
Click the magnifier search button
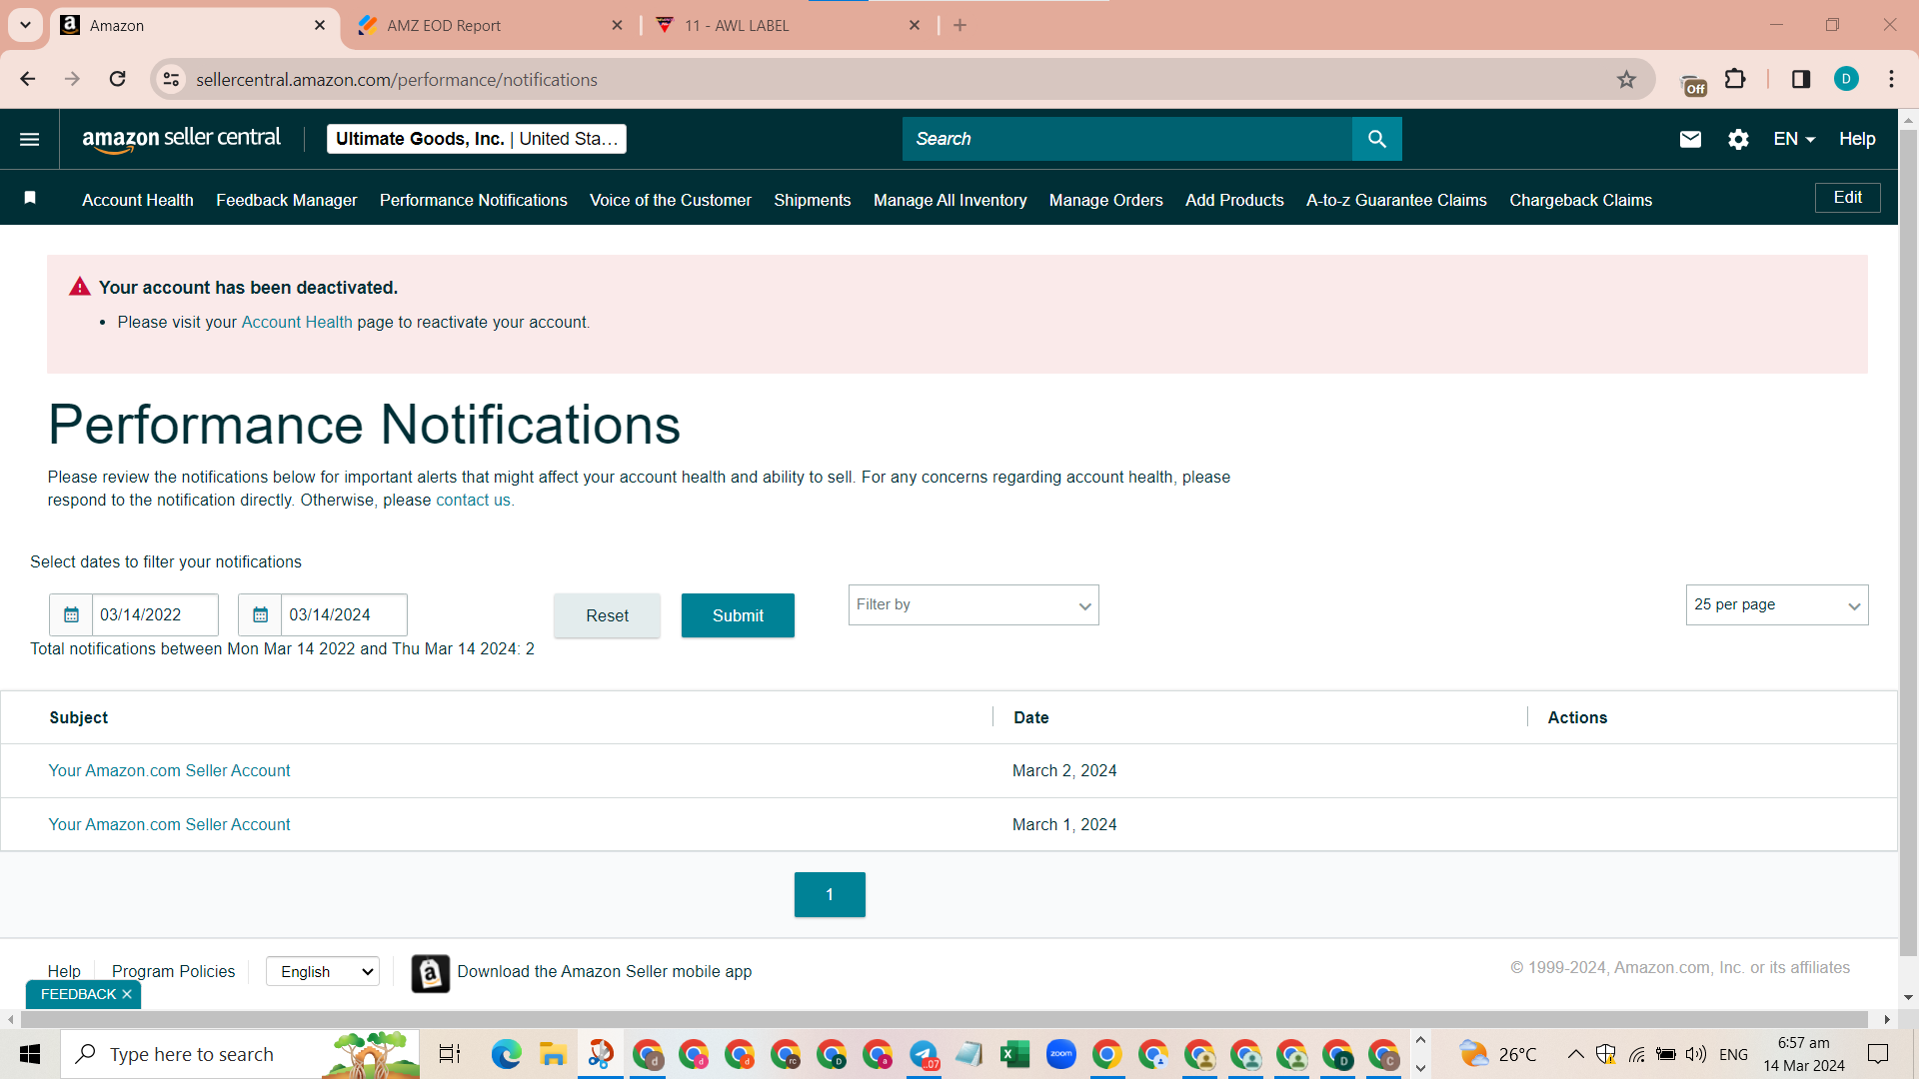(x=1376, y=139)
